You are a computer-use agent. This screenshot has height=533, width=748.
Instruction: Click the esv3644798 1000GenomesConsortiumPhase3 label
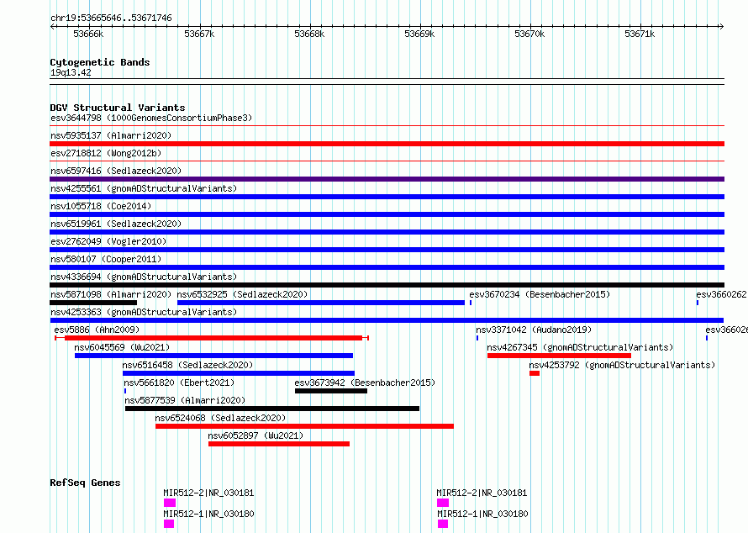point(151,118)
